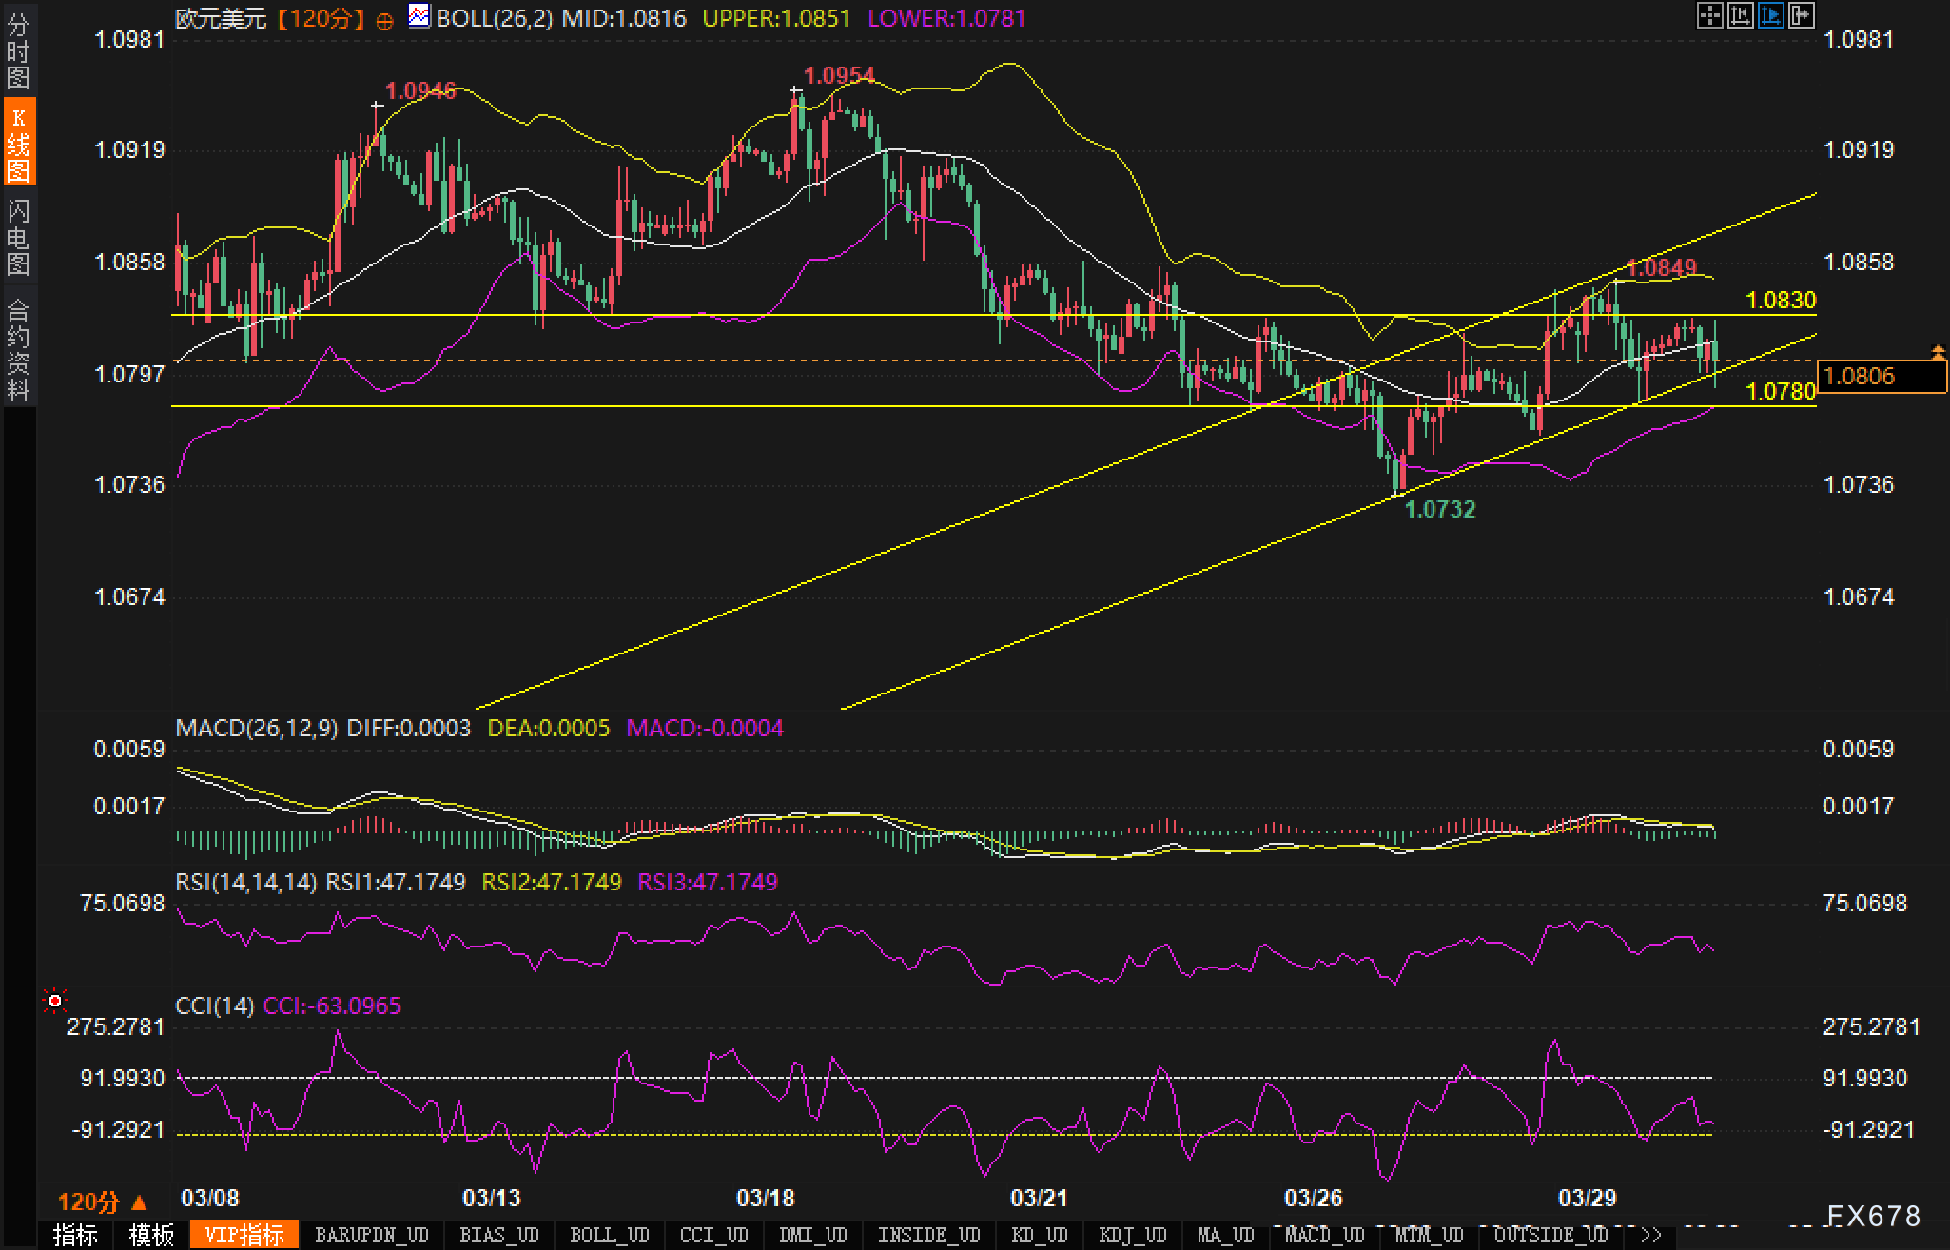
Task: Open the 模板 tab
Action: 151,1235
